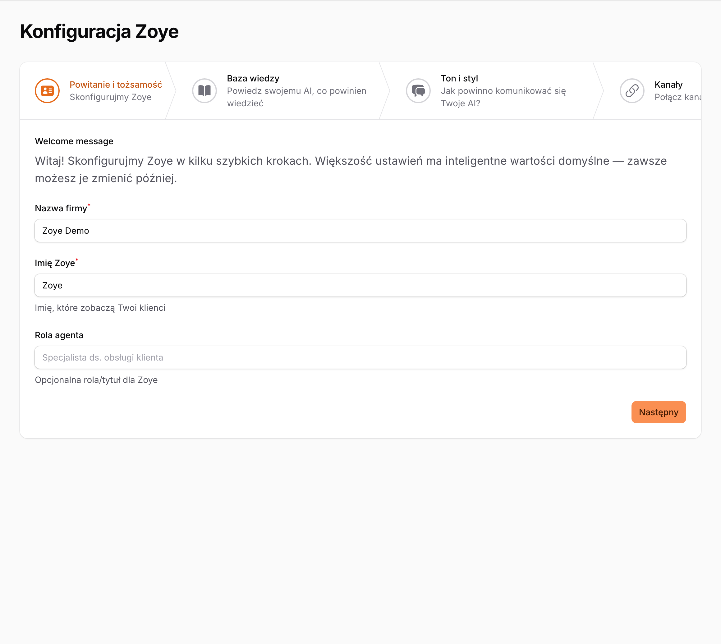721x644 pixels.
Task: Click the ID card icon for Powitanie i tożsamość
Action: pos(47,91)
